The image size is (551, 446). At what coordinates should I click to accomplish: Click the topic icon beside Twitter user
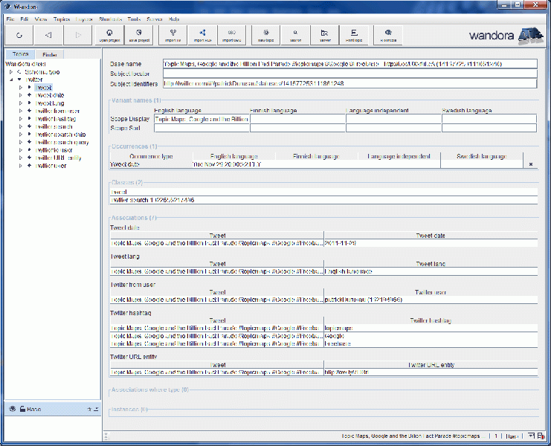click(x=30, y=166)
